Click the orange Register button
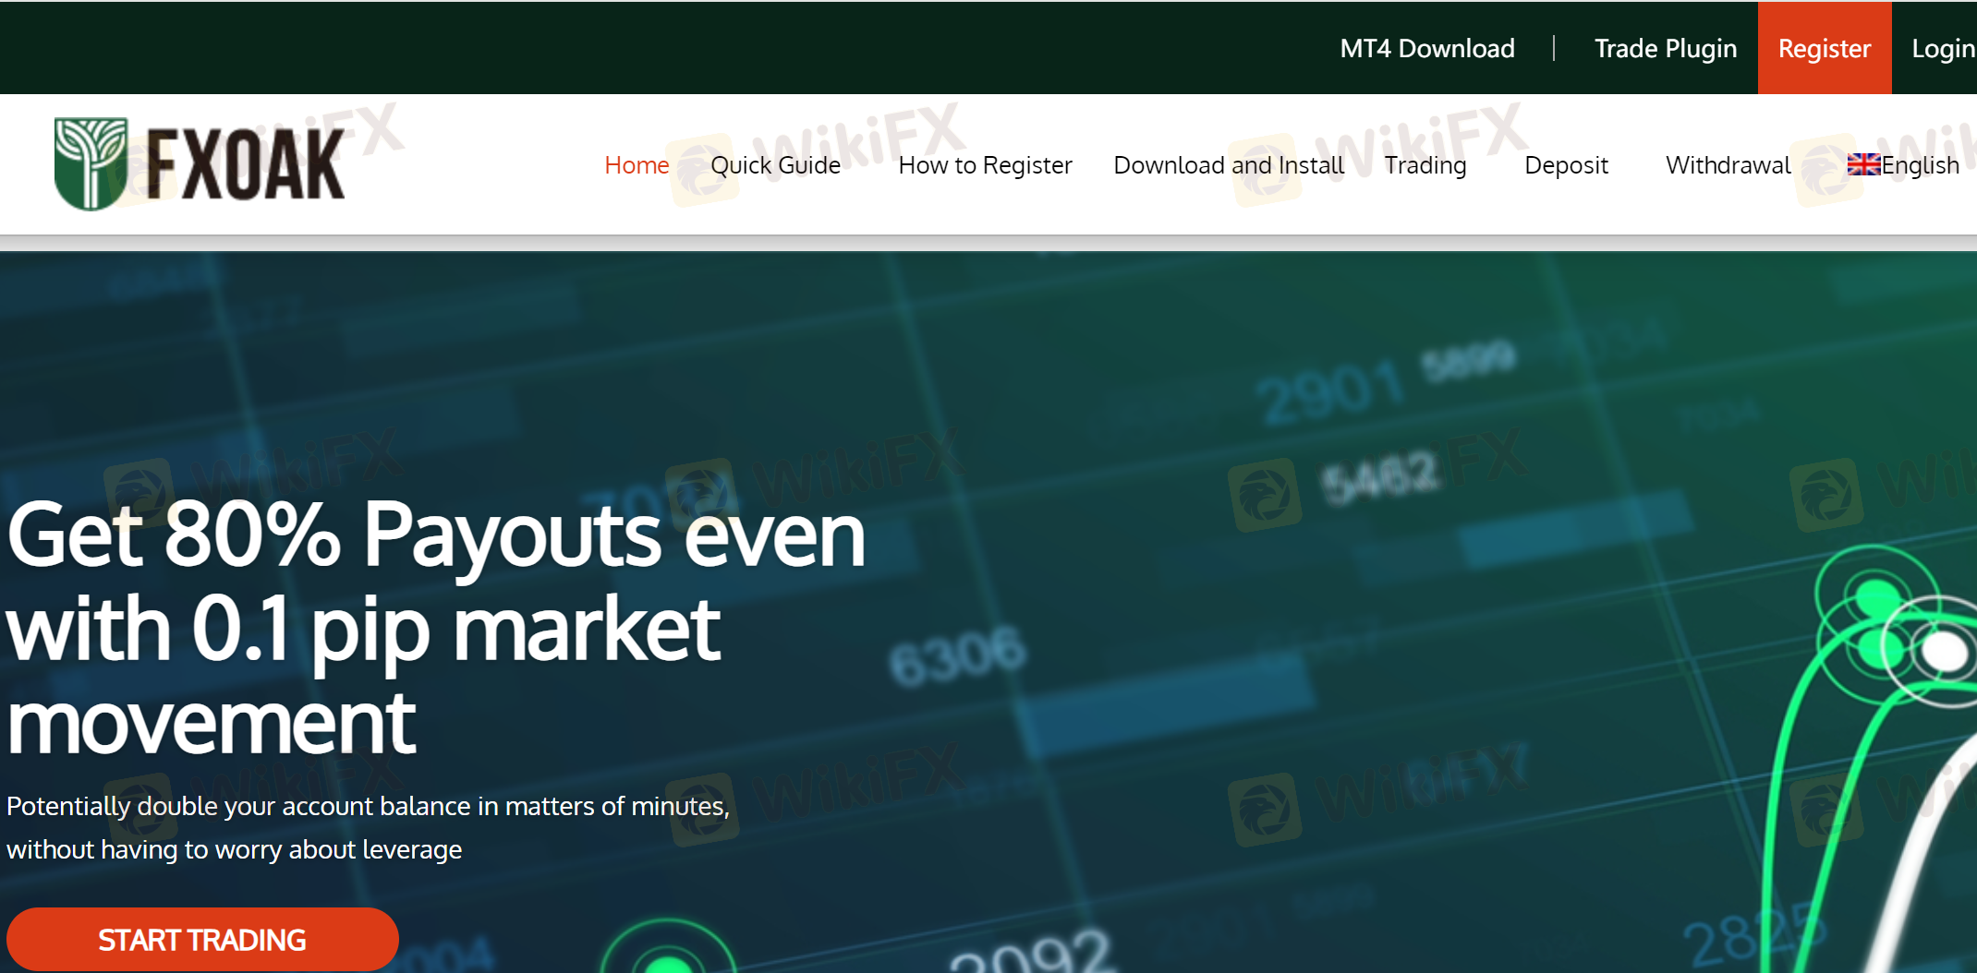The width and height of the screenshot is (1977, 973). click(1825, 48)
